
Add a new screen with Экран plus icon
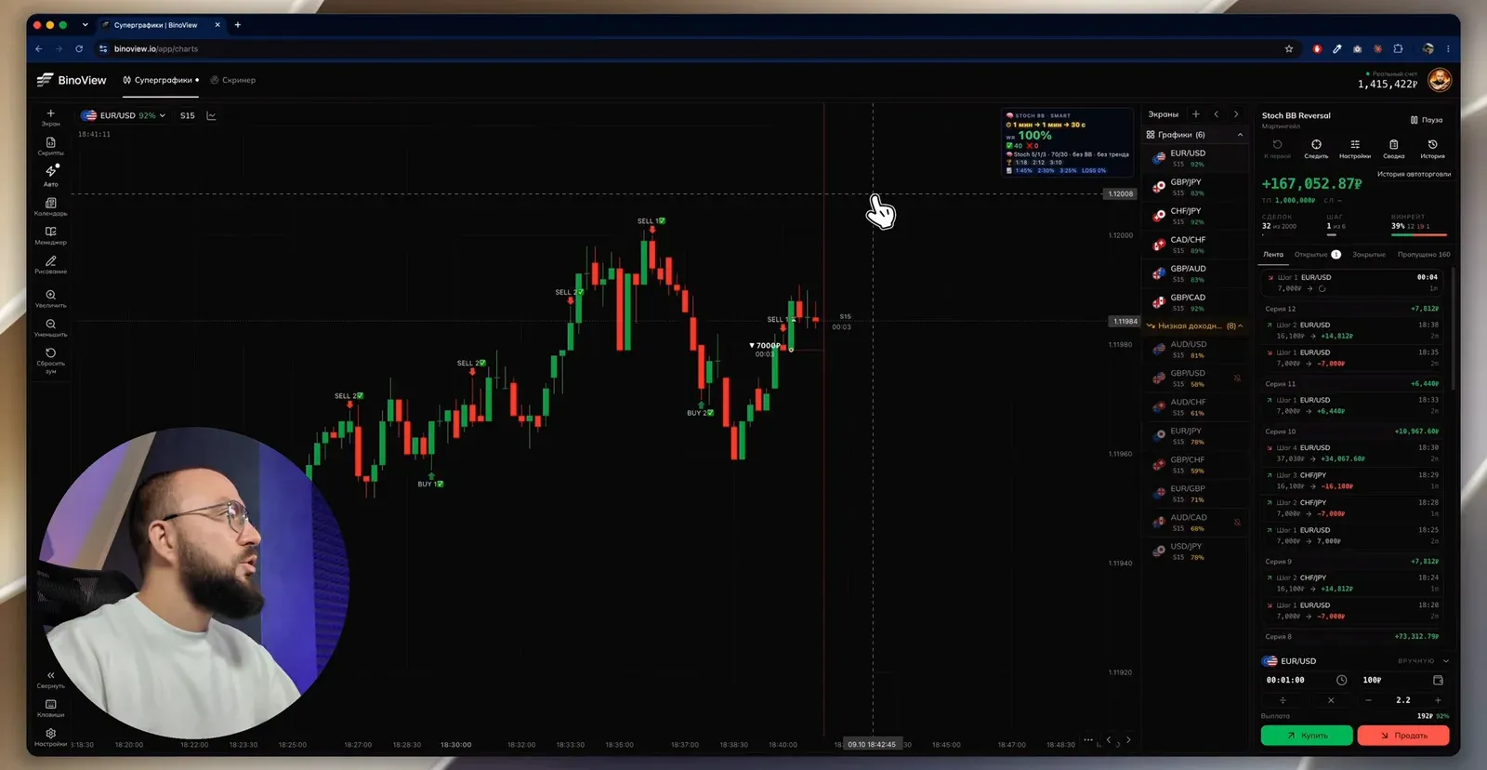50,116
